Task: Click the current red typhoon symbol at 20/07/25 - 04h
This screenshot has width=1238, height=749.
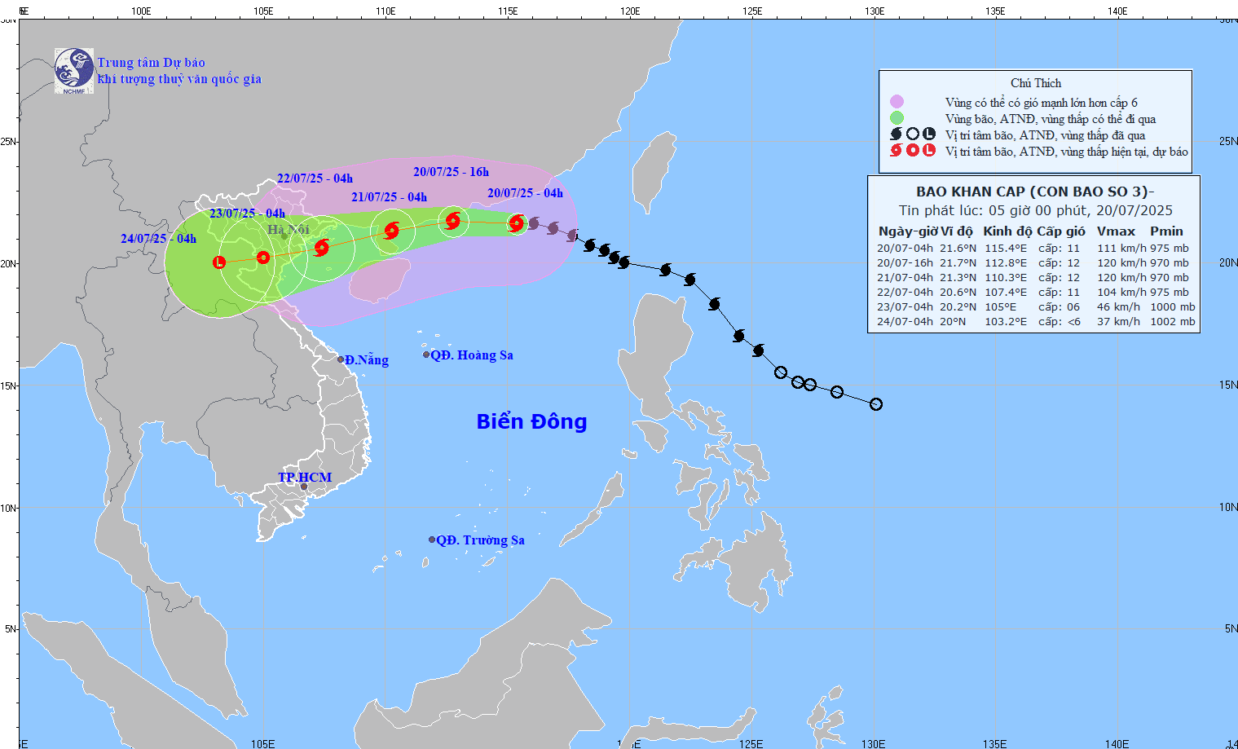Action: (x=516, y=222)
